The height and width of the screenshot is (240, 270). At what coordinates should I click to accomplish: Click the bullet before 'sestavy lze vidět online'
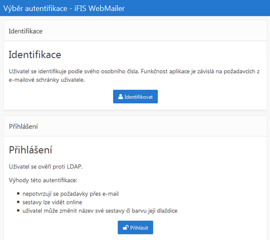click(x=18, y=202)
